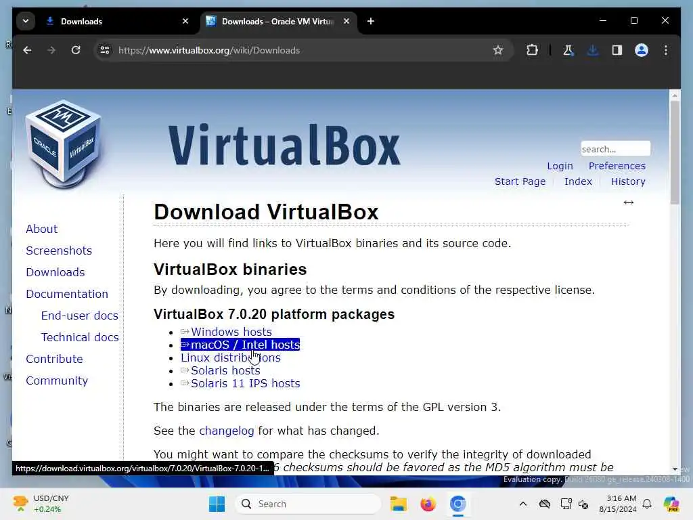Close the Downloads tab
The height and width of the screenshot is (520, 693).
[x=185, y=21]
